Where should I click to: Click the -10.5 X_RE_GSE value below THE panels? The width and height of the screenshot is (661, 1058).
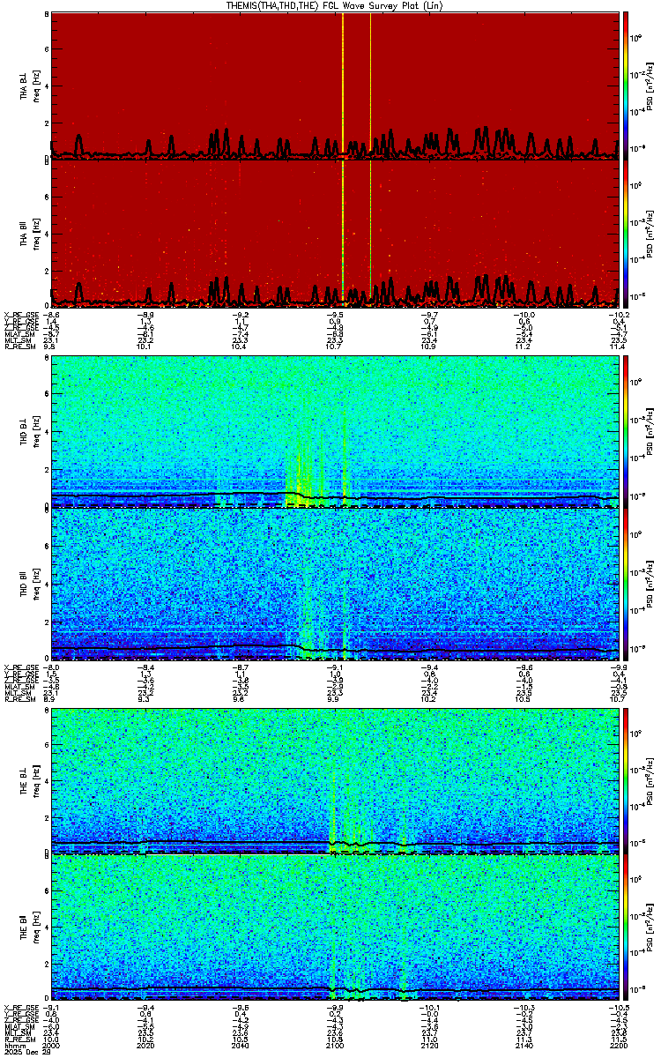click(620, 1008)
